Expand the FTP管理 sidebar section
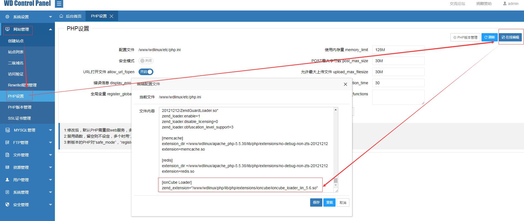Image resolution: width=524 pixels, height=221 pixels. coord(27,143)
